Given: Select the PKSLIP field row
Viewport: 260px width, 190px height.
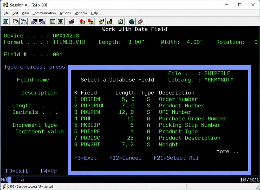Looking at the screenshot, I should 147,125.
